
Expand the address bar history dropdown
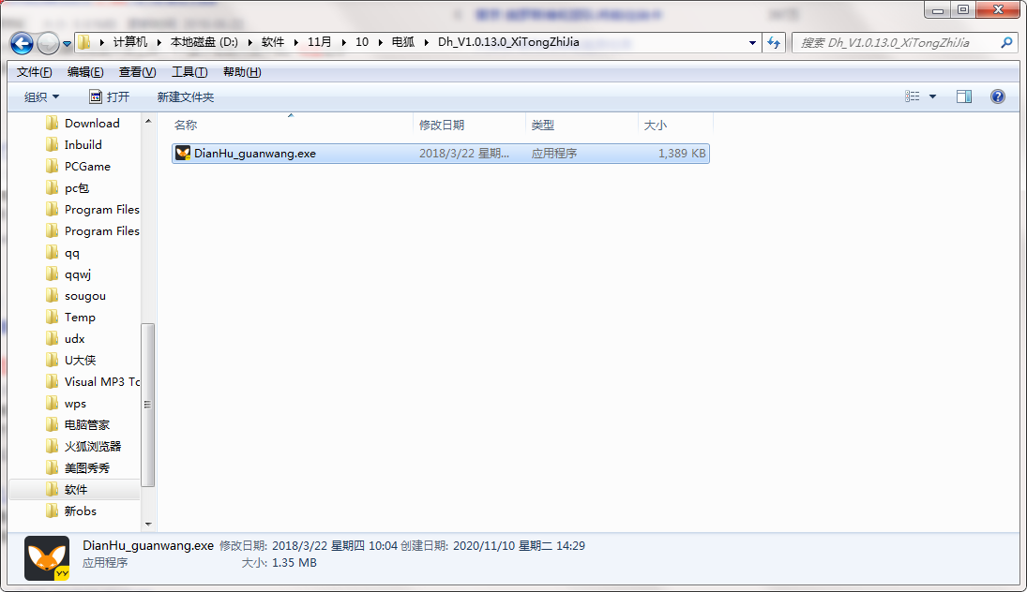point(753,42)
